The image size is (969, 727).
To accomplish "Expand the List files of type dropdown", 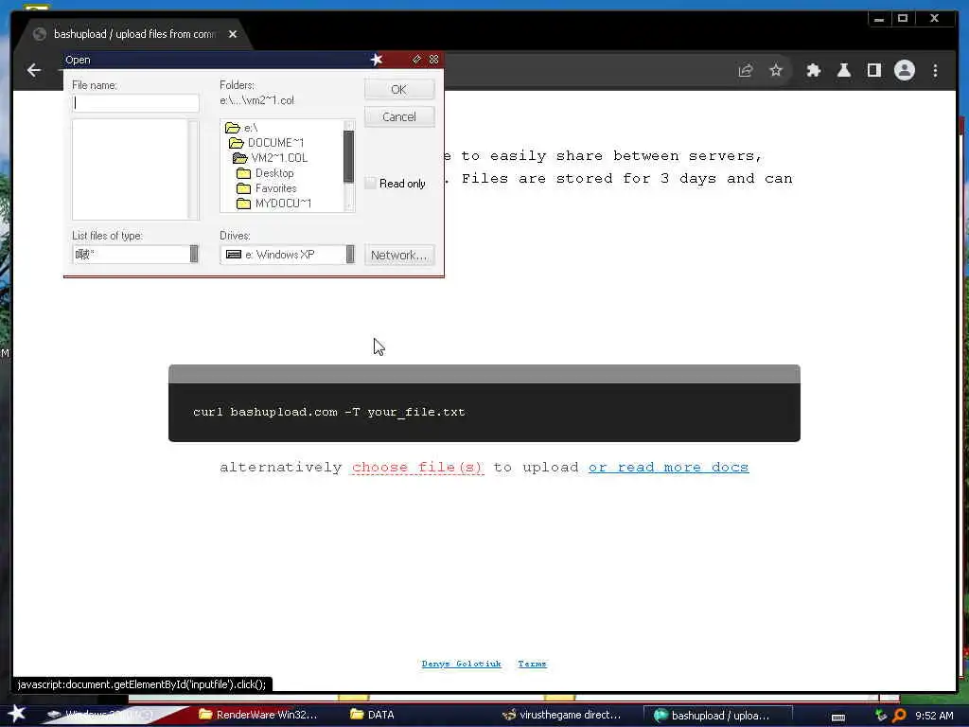I will pos(194,254).
